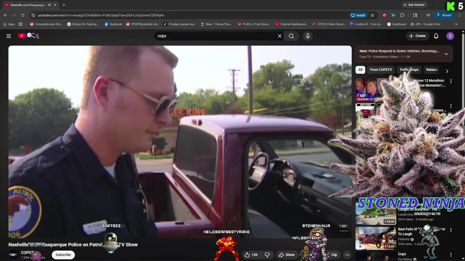This screenshot has height=261, width=465.
Task: Open the Chrome extensions puzzle icon
Action: 402,15
